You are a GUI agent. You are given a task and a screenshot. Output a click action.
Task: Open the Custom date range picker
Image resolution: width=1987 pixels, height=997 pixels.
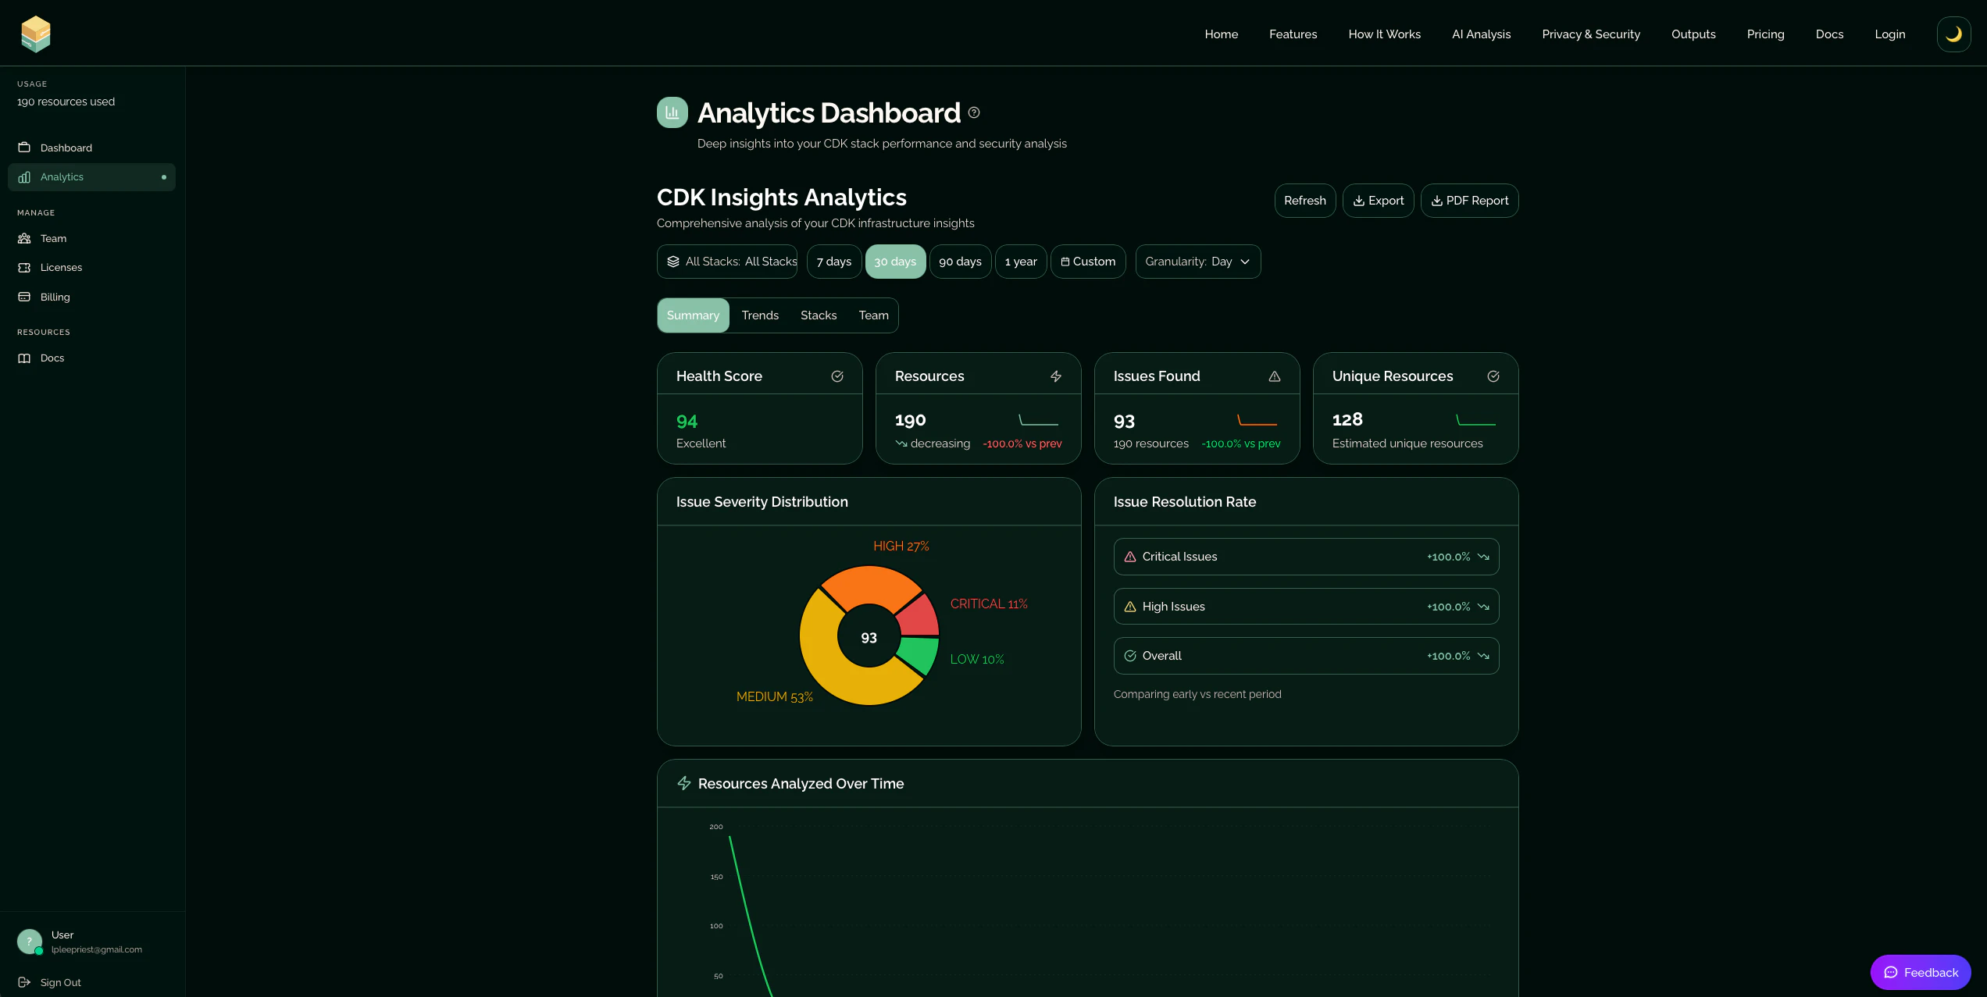pos(1088,262)
